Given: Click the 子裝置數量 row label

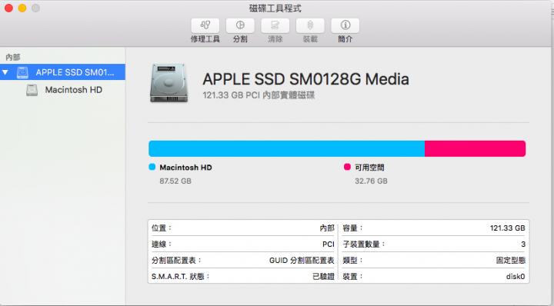Looking at the screenshot, I should pos(363,244).
